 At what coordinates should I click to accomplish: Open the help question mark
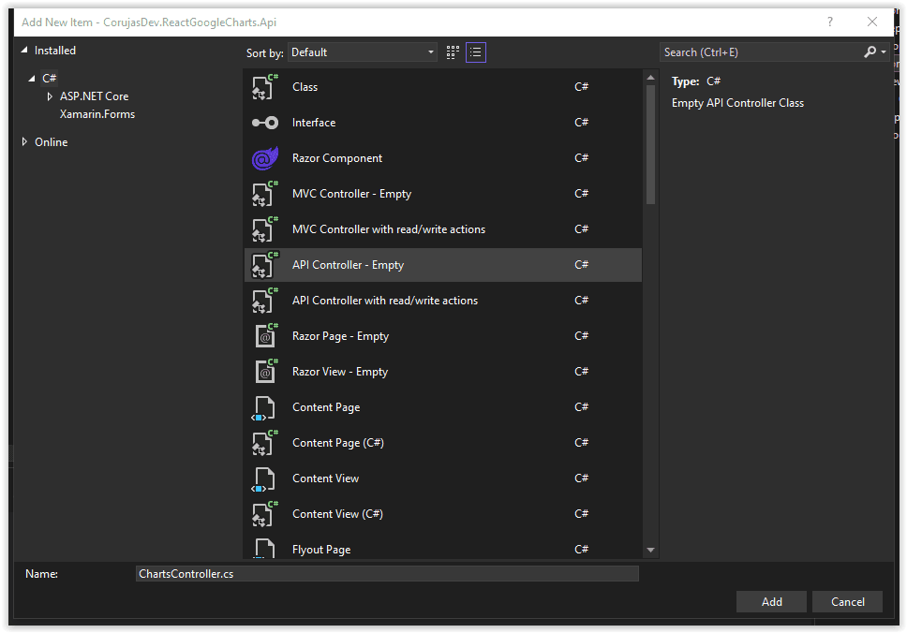point(830,22)
